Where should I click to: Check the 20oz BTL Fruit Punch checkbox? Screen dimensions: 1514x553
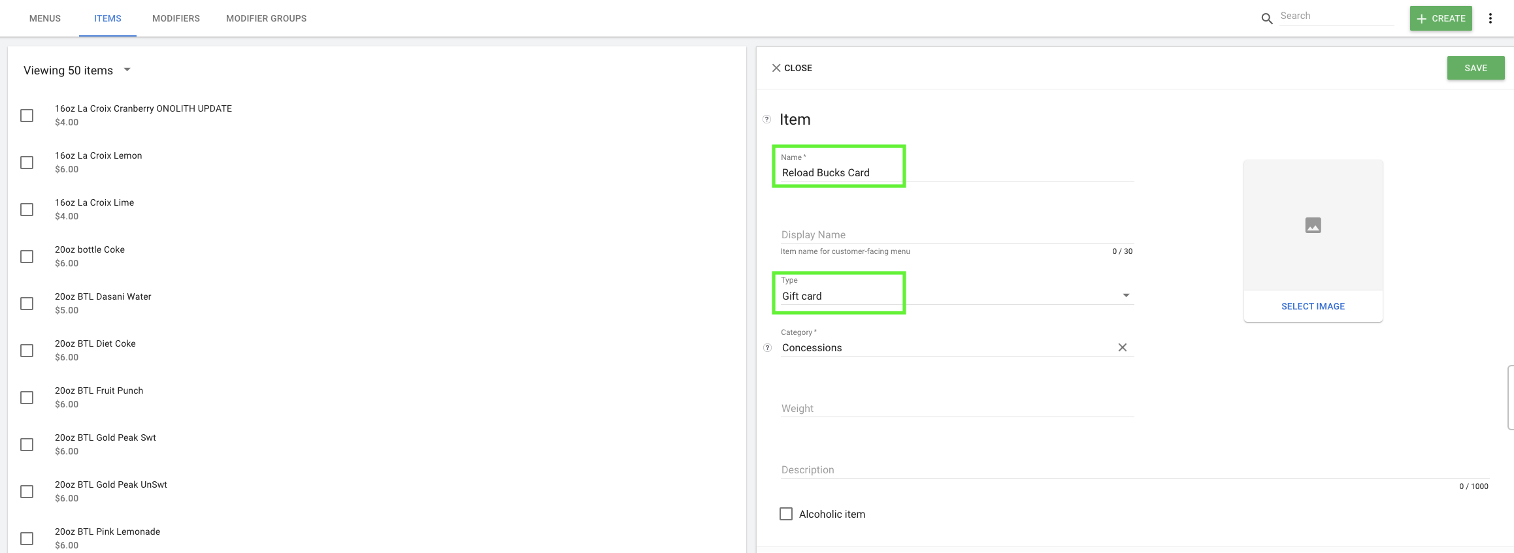click(27, 398)
